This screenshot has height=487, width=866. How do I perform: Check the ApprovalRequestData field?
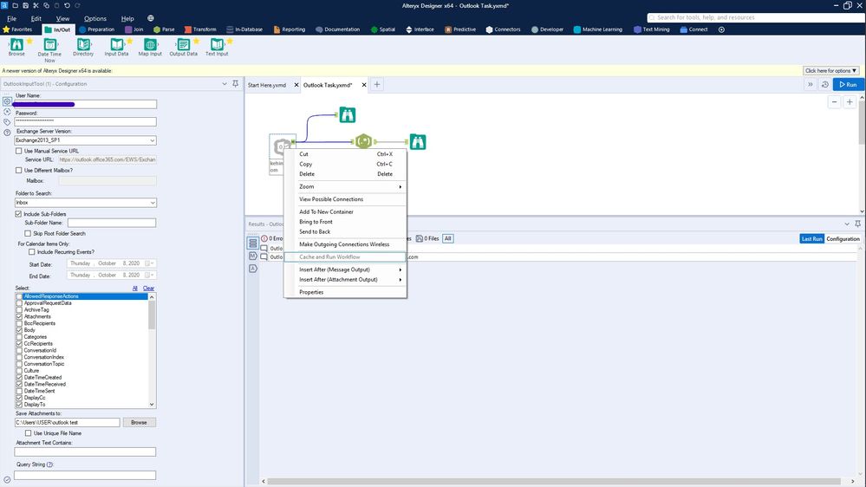(x=19, y=303)
